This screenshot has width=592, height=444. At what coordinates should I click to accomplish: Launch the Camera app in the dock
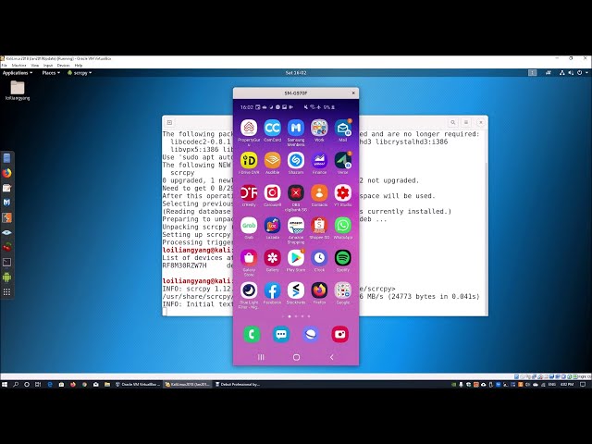(339, 334)
